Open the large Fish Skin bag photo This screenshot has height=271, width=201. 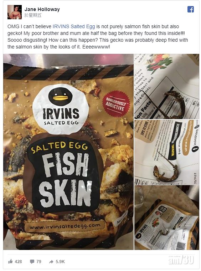coord(68,152)
